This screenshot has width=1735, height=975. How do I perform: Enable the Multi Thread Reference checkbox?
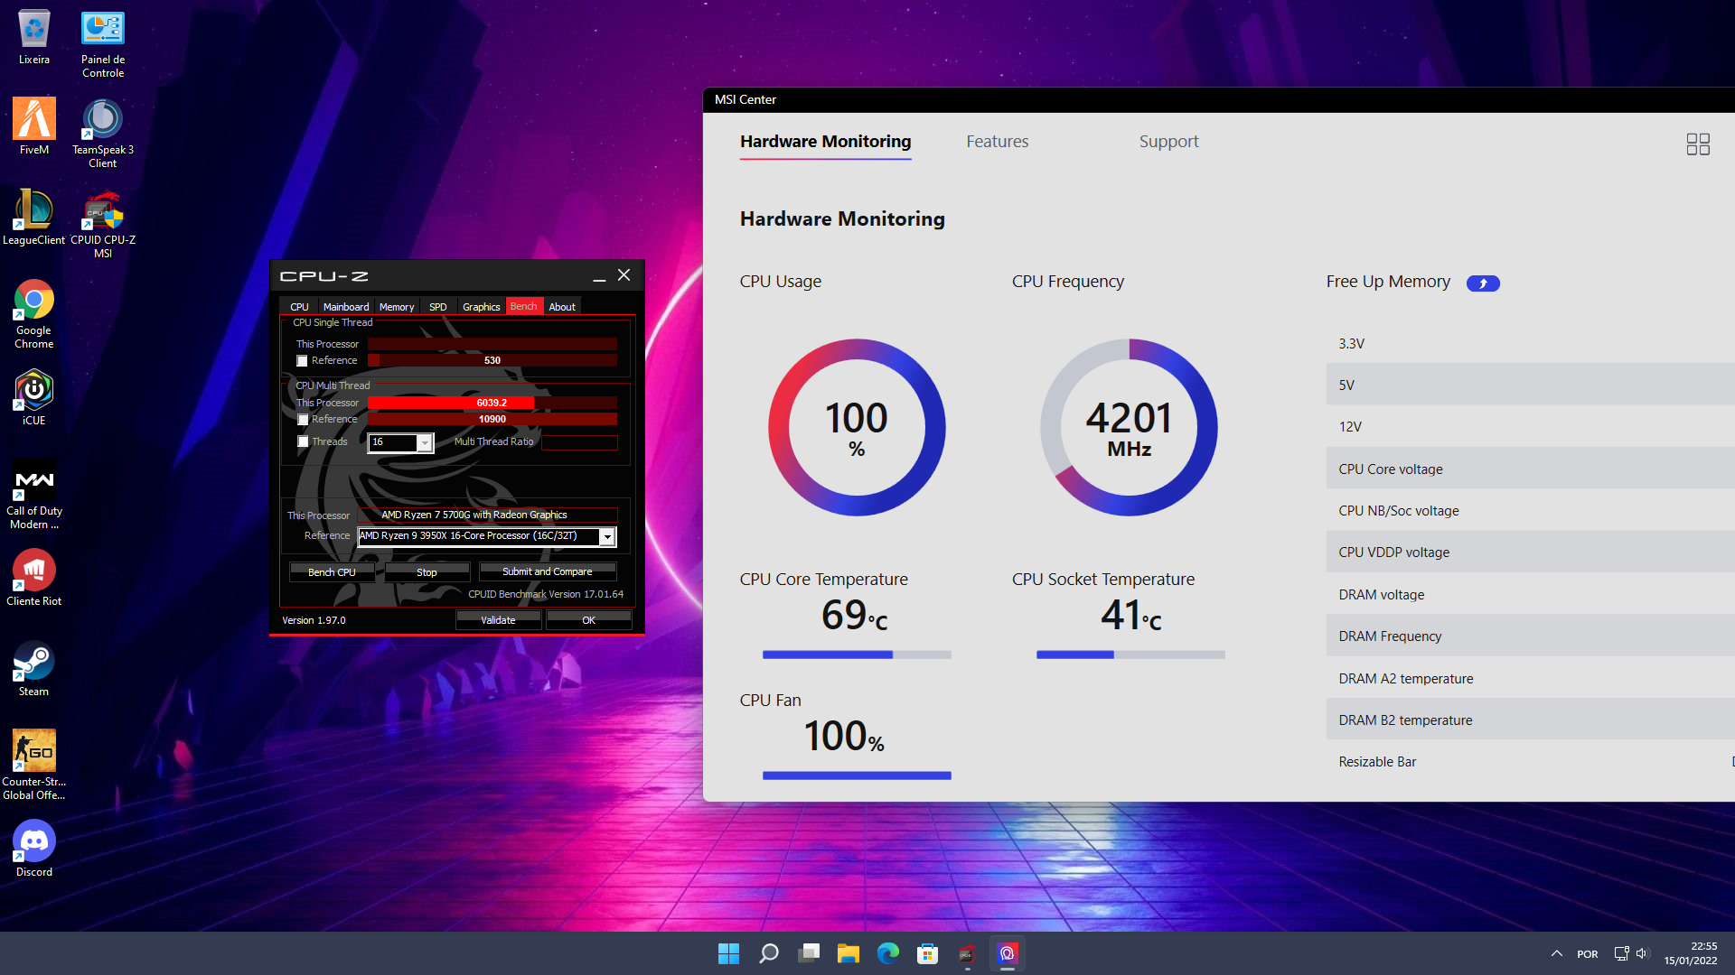303,420
